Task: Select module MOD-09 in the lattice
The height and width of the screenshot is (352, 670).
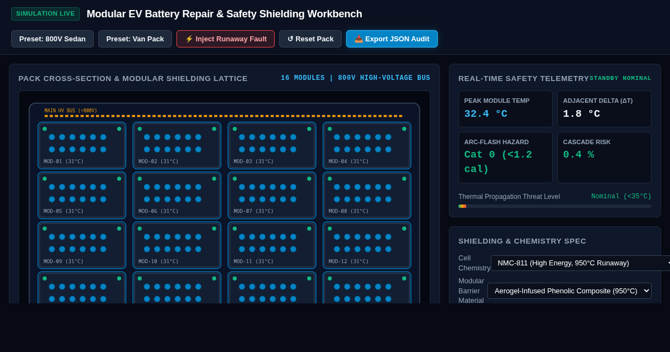Action: click(82, 245)
